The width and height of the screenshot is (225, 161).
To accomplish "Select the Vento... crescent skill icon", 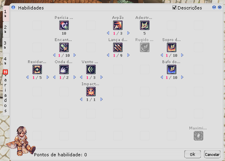I will (91, 69).
